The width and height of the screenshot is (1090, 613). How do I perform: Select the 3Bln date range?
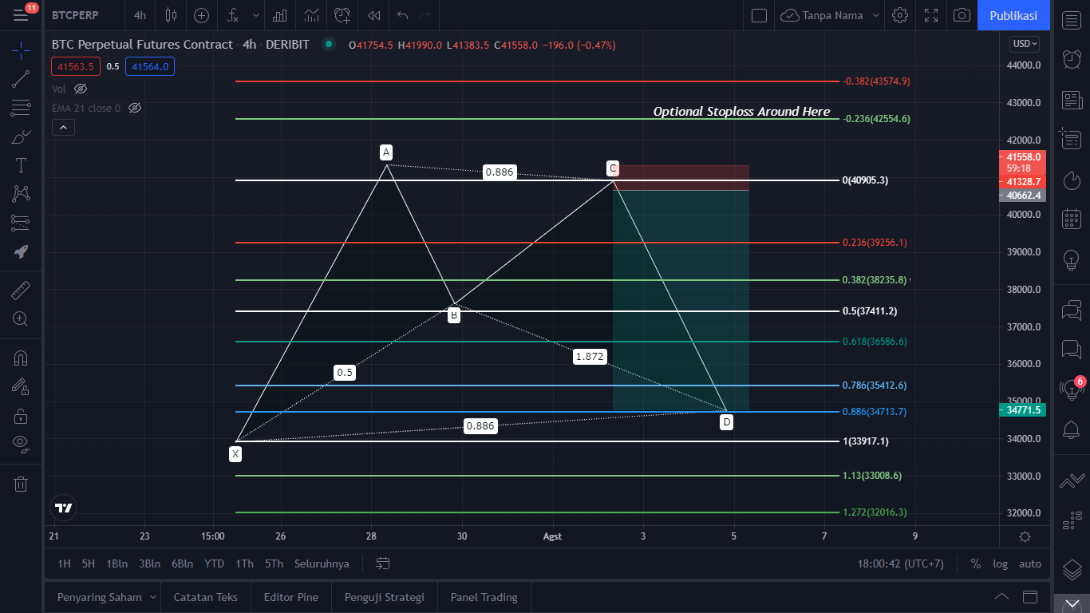pyautogui.click(x=150, y=564)
